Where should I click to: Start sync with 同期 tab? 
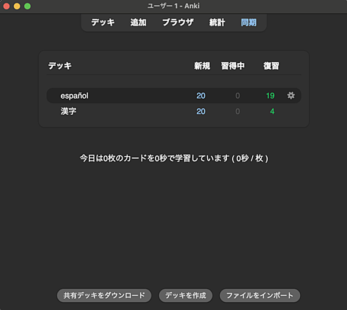(x=249, y=22)
